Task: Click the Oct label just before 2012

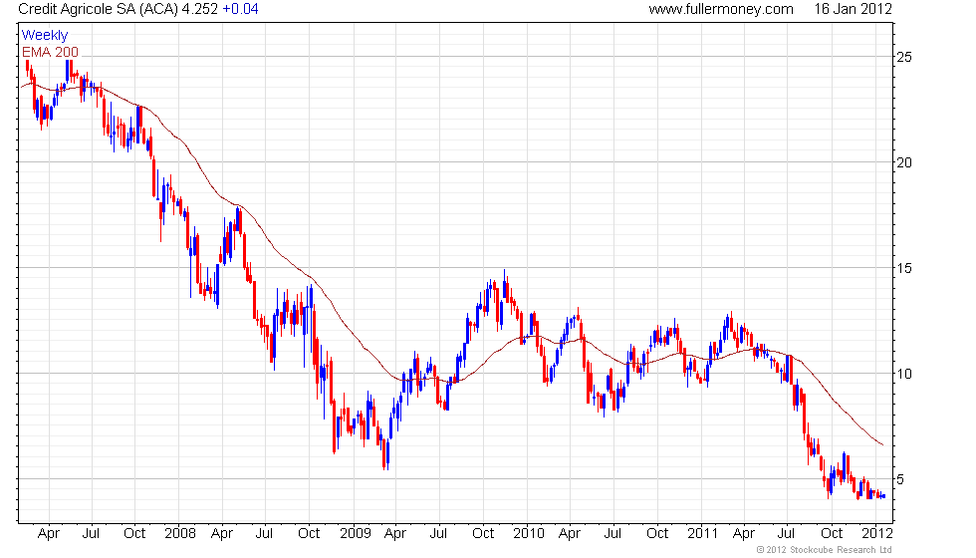Action: 832,534
